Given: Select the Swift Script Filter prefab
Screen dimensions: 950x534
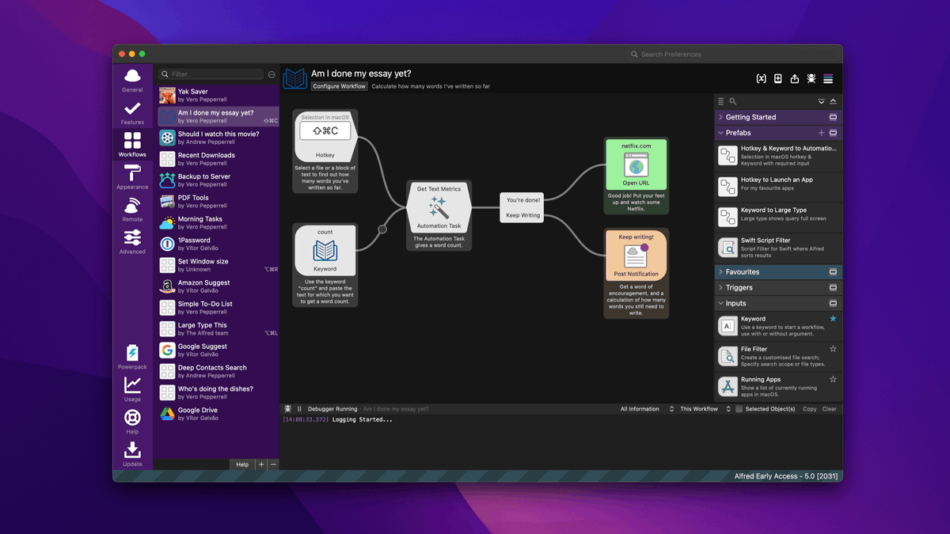Looking at the screenshot, I should 777,248.
